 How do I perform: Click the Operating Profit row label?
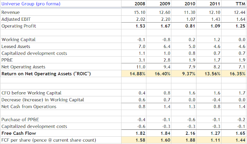(19, 26)
